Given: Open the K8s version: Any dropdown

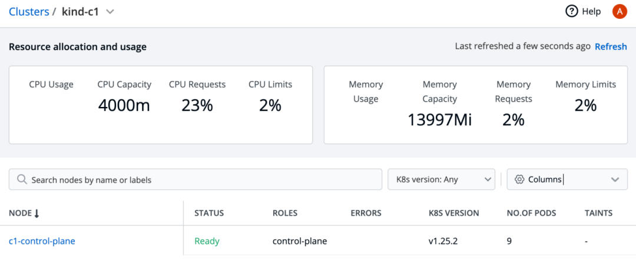Looking at the screenshot, I should pos(440,179).
